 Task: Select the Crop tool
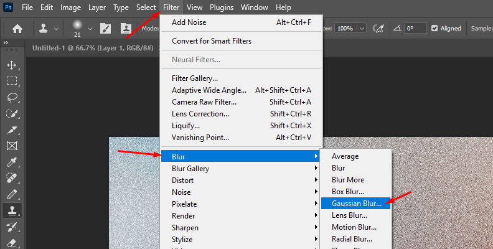point(12,130)
